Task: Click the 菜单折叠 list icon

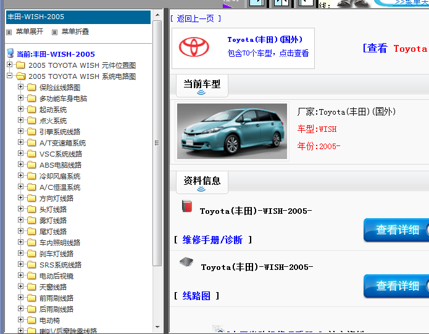Action: 54,32
